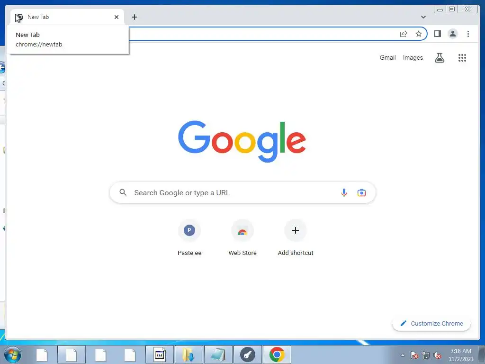The width and height of the screenshot is (485, 364).
Task: Focus the Search Google or type a URL box
Action: (x=242, y=192)
